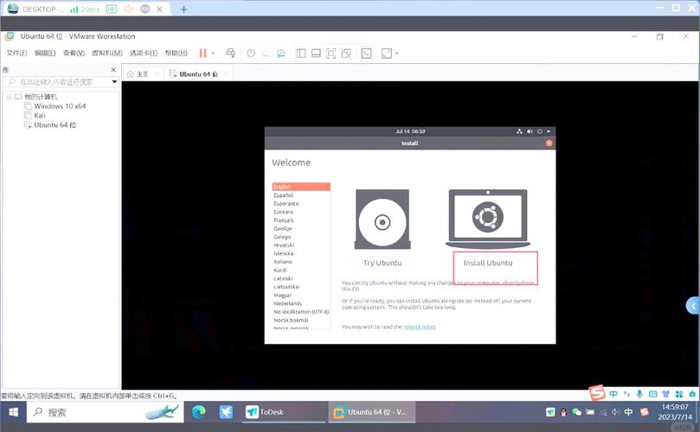
Task: Select Ubuntu 64 位 in the library tree
Action: [55, 125]
